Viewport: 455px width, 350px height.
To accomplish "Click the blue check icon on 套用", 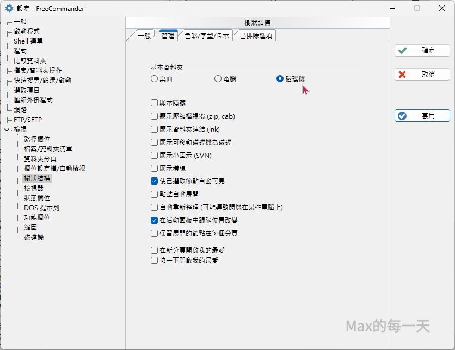I will click(402, 116).
